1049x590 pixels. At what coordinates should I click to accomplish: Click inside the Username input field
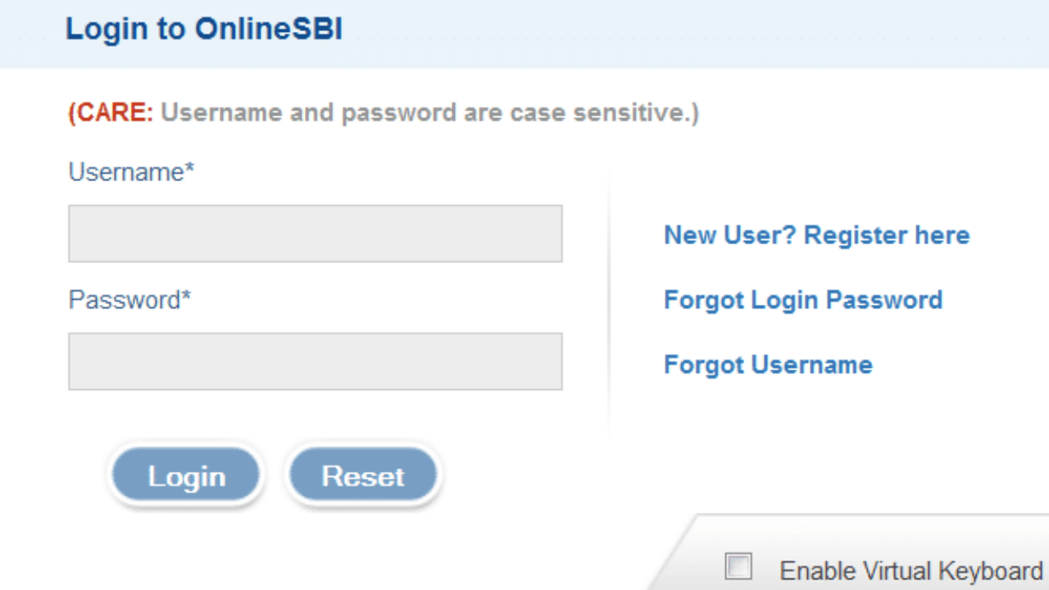(x=316, y=234)
